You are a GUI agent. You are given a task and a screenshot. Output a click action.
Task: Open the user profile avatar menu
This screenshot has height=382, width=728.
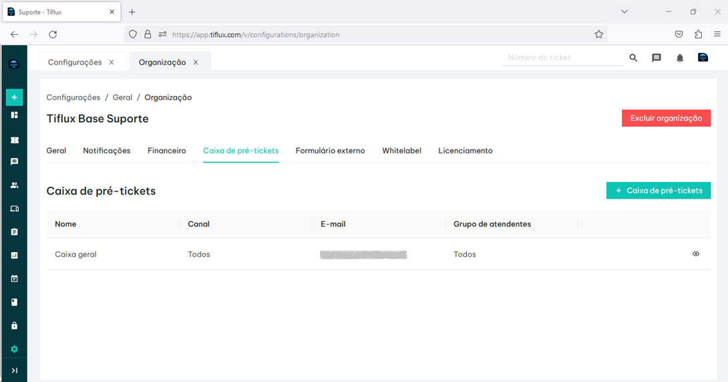(703, 58)
